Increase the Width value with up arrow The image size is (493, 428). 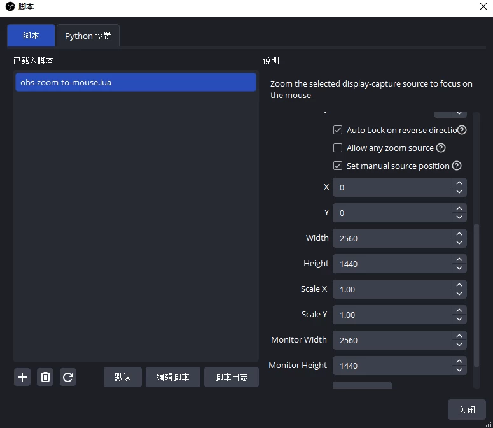[x=459, y=234]
